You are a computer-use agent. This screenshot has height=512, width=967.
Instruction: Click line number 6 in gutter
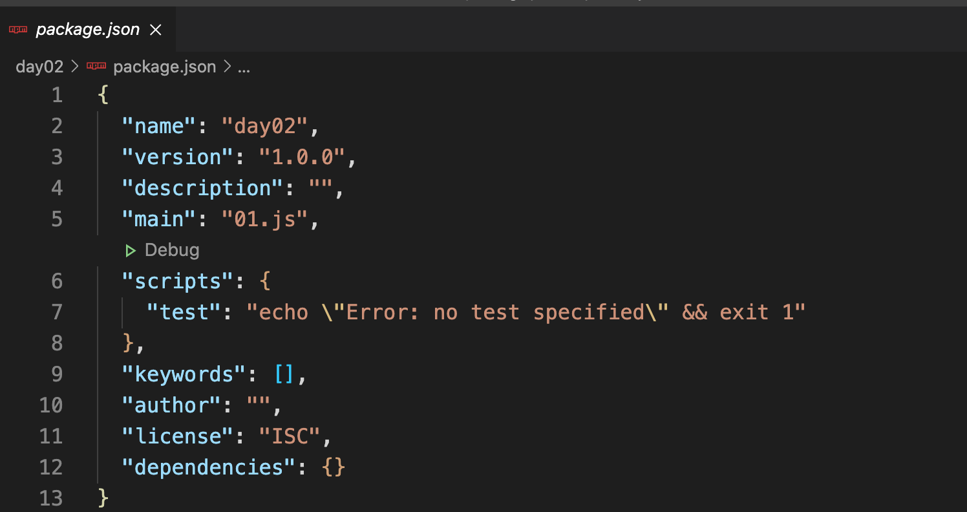57,281
